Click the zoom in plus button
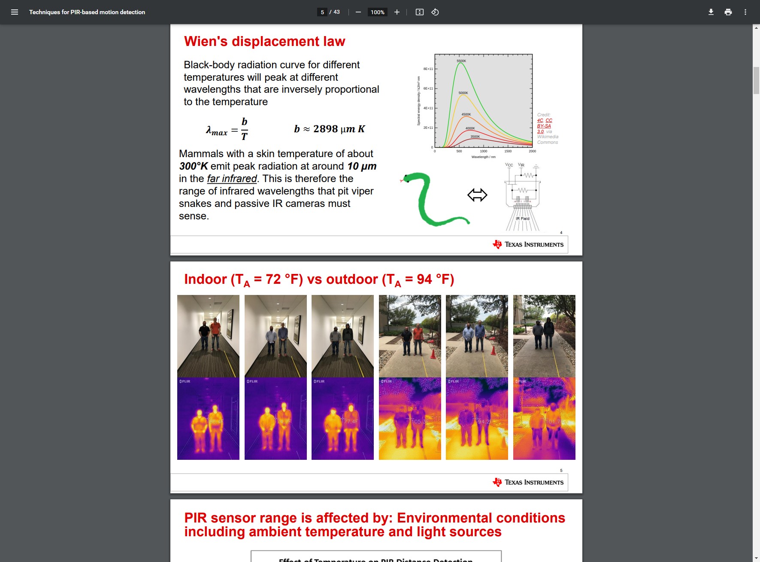Viewport: 760px width, 562px height. pos(397,12)
